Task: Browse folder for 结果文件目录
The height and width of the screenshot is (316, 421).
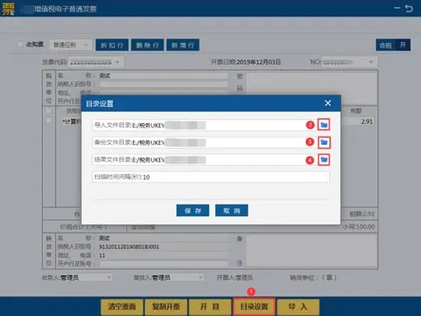Action: (x=324, y=160)
